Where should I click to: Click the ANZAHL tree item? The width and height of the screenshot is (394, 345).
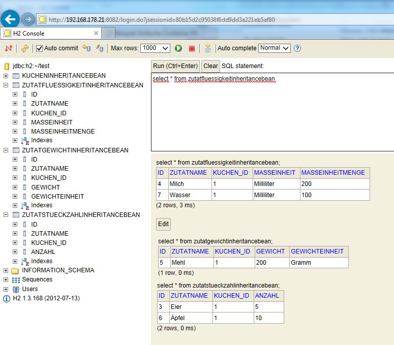(x=43, y=252)
